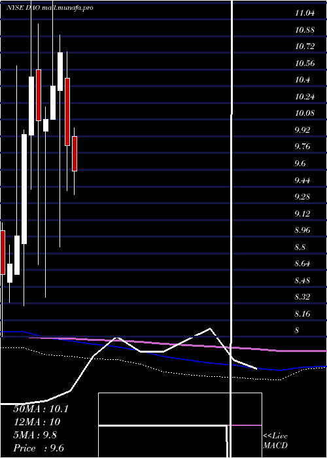Click the 8.64 price axis label
327x458 pixels.
pyautogui.click(x=302, y=264)
